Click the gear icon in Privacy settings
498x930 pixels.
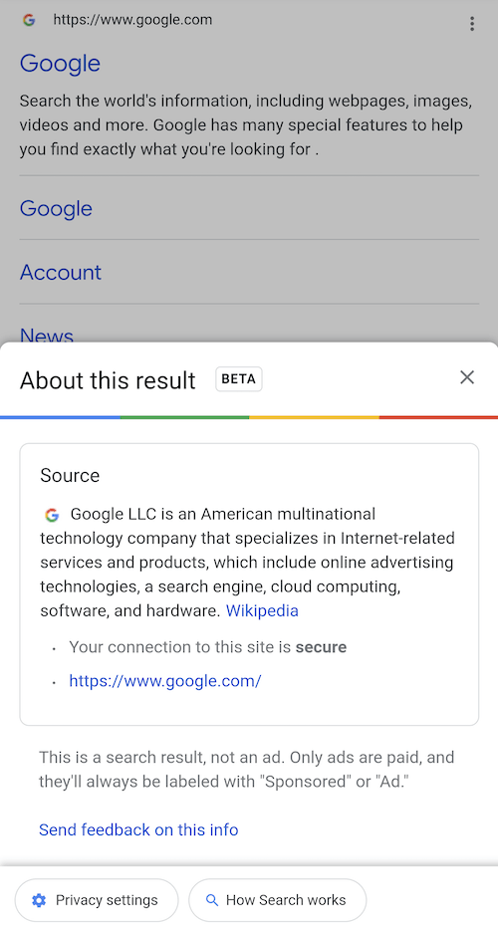click(39, 900)
